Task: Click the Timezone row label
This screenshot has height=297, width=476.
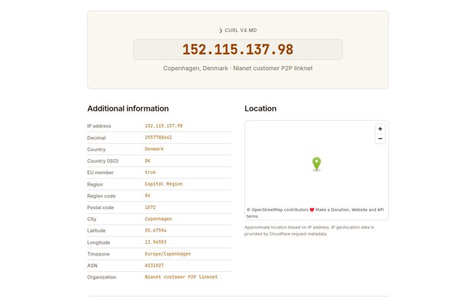Action: 98,254
